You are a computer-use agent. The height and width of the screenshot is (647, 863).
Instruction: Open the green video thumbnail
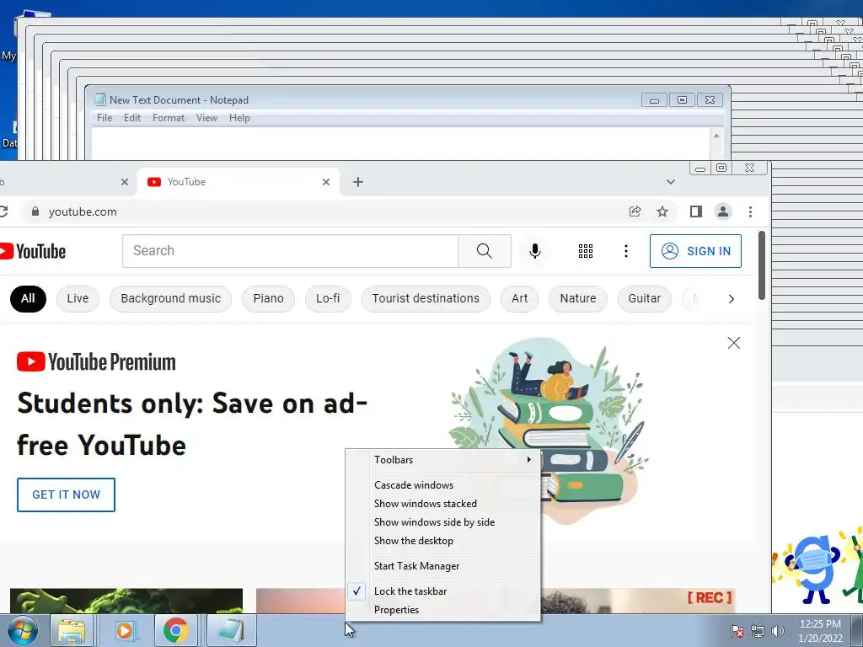[x=126, y=601]
